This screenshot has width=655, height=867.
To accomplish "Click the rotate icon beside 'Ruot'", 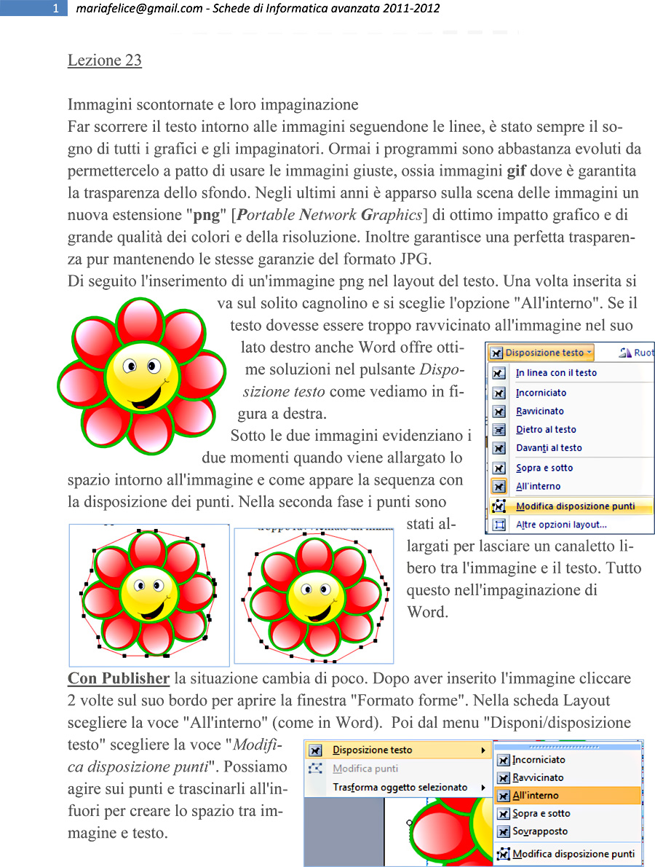I will click(x=624, y=352).
